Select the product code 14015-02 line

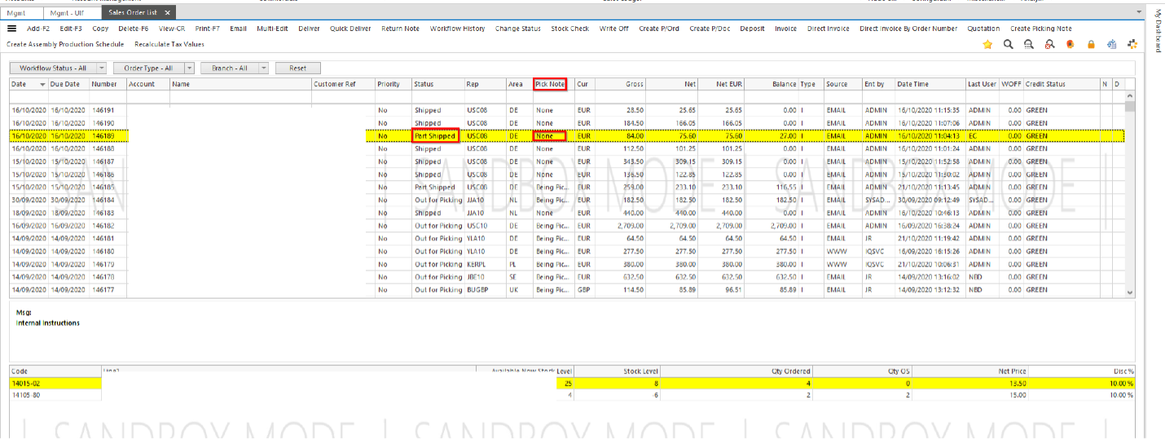572,383
